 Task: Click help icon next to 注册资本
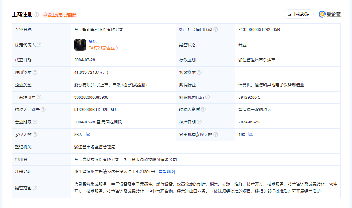(x=35, y=72)
